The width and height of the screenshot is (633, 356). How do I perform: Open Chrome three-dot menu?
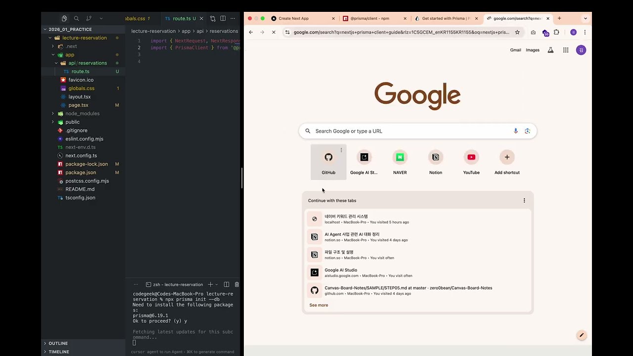click(x=585, y=32)
